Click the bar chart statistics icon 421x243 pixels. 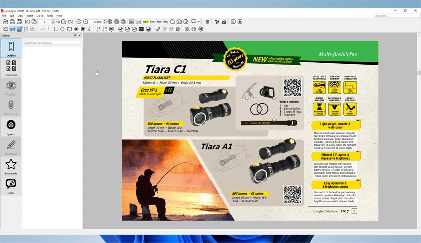(x=224, y=22)
